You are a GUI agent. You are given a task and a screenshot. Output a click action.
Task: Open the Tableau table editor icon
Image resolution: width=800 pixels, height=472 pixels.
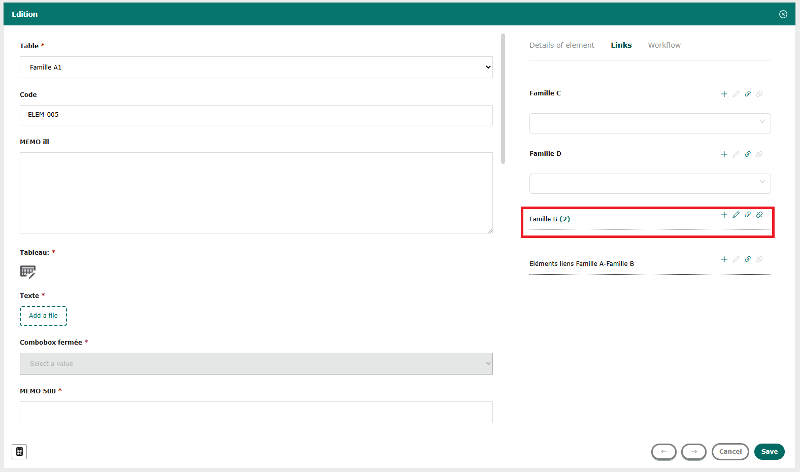[28, 272]
